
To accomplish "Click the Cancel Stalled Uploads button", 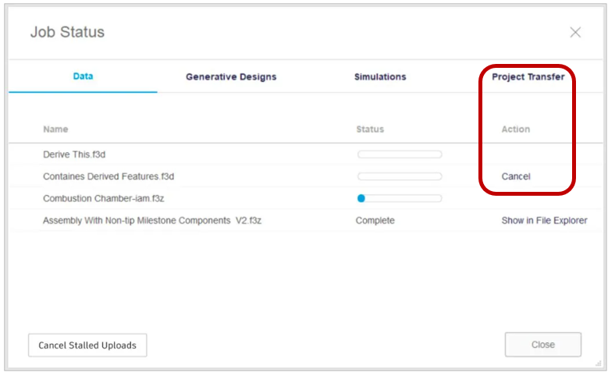I will [87, 345].
